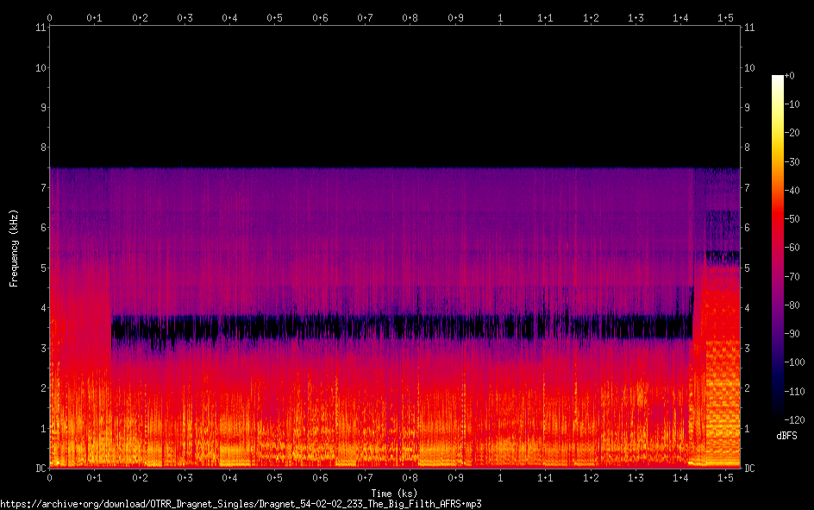Click the 1.4 marker on the bottom time axis
The image size is (814, 510).
pyautogui.click(x=680, y=477)
